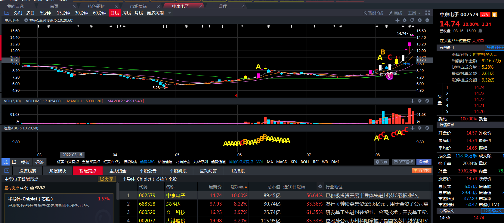Click the 百宝箱 toolbox button

pos(422,171)
